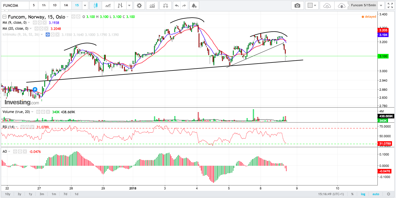Switch to the 1h interval
The image size is (396, 198).
click(x=43, y=5)
